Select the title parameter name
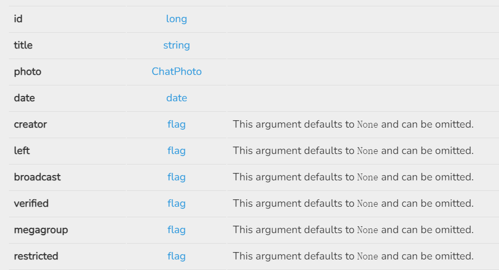 point(23,45)
